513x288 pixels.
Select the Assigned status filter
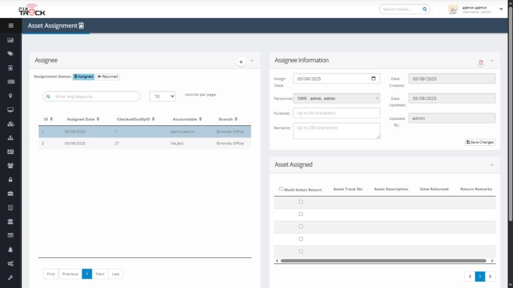pos(84,77)
